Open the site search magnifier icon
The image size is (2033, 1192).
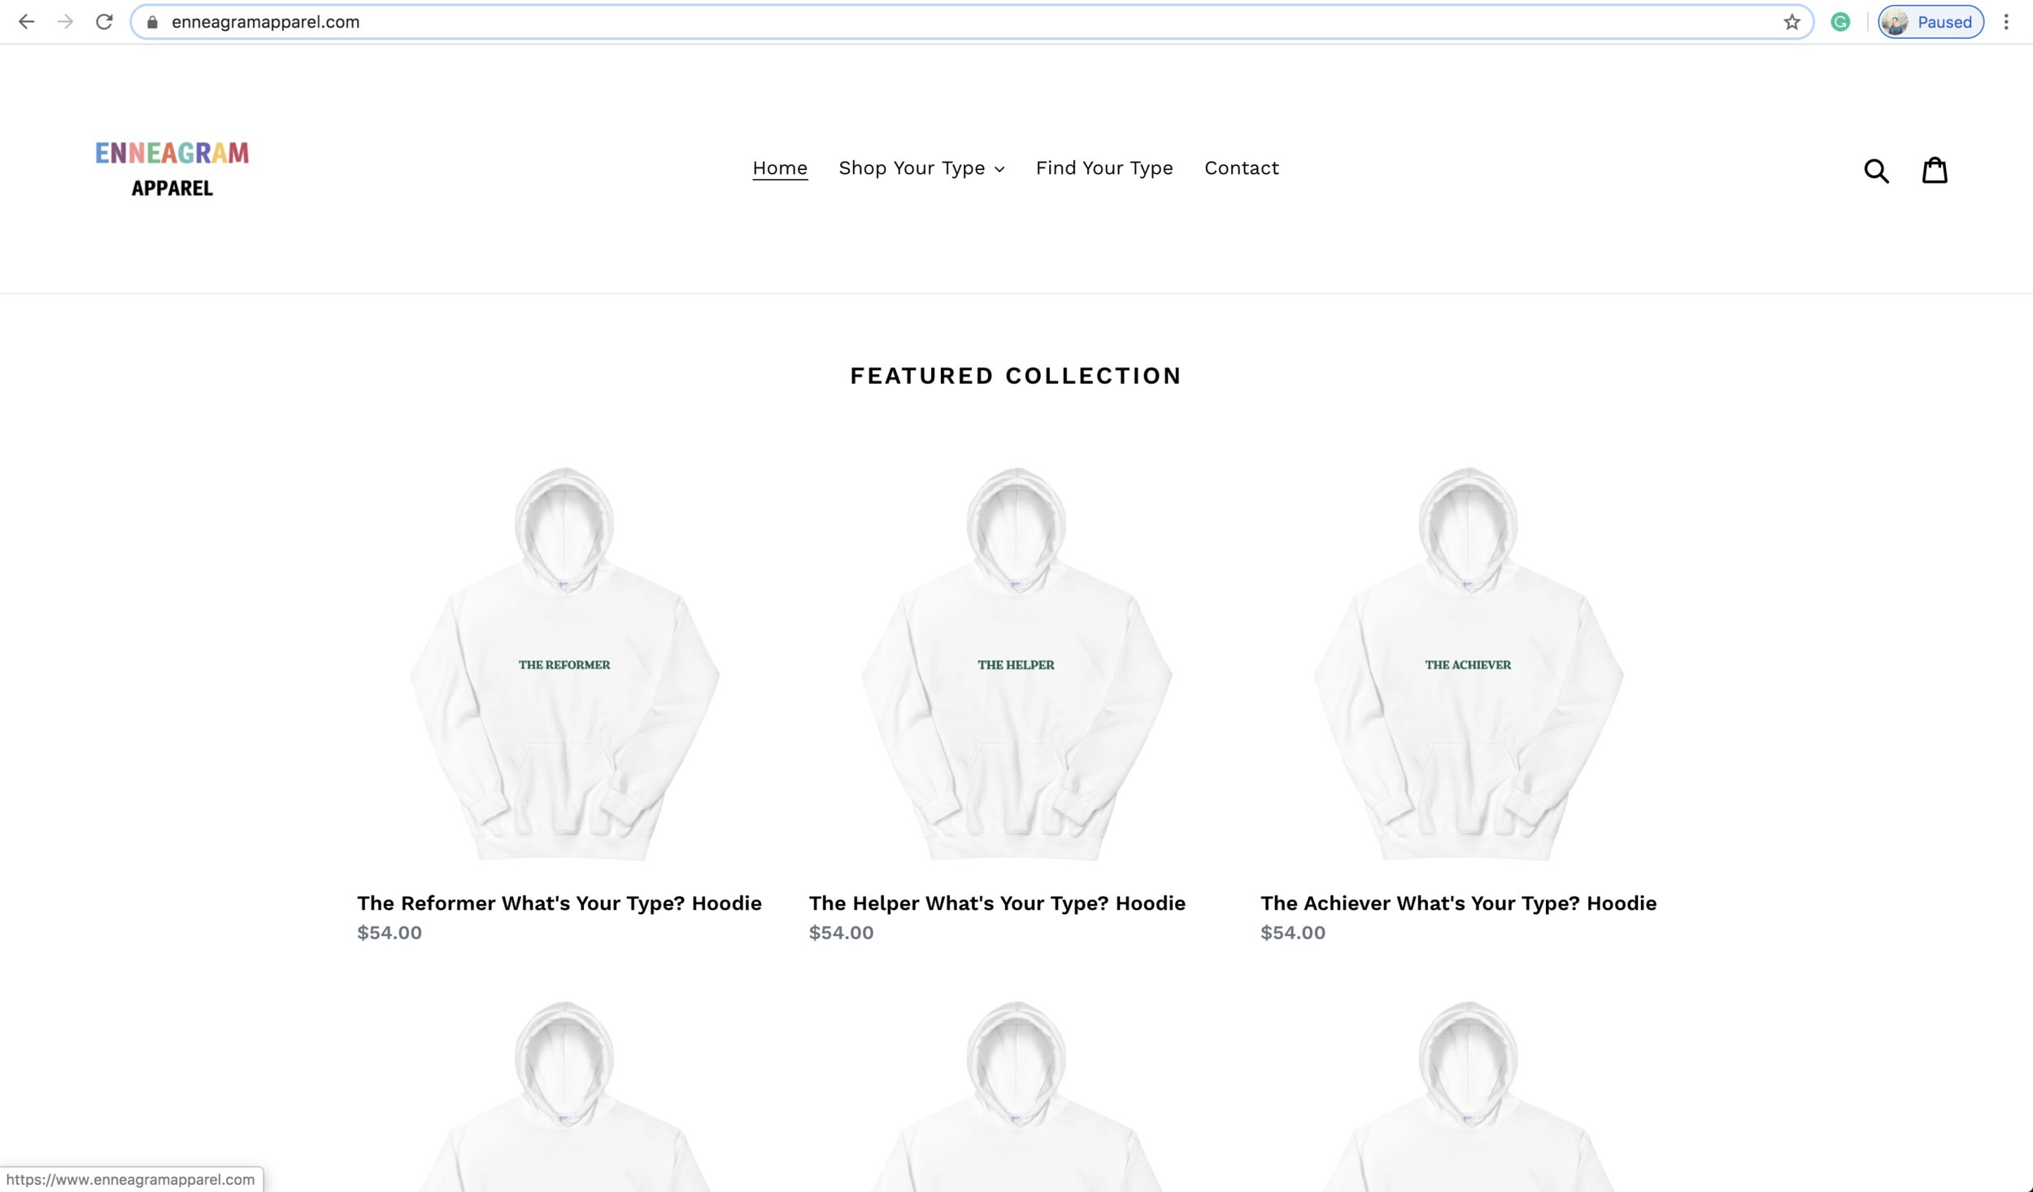[1876, 171]
